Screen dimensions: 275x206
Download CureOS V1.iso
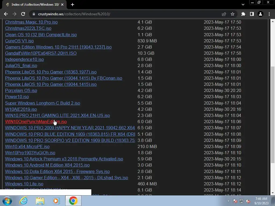point(19,41)
